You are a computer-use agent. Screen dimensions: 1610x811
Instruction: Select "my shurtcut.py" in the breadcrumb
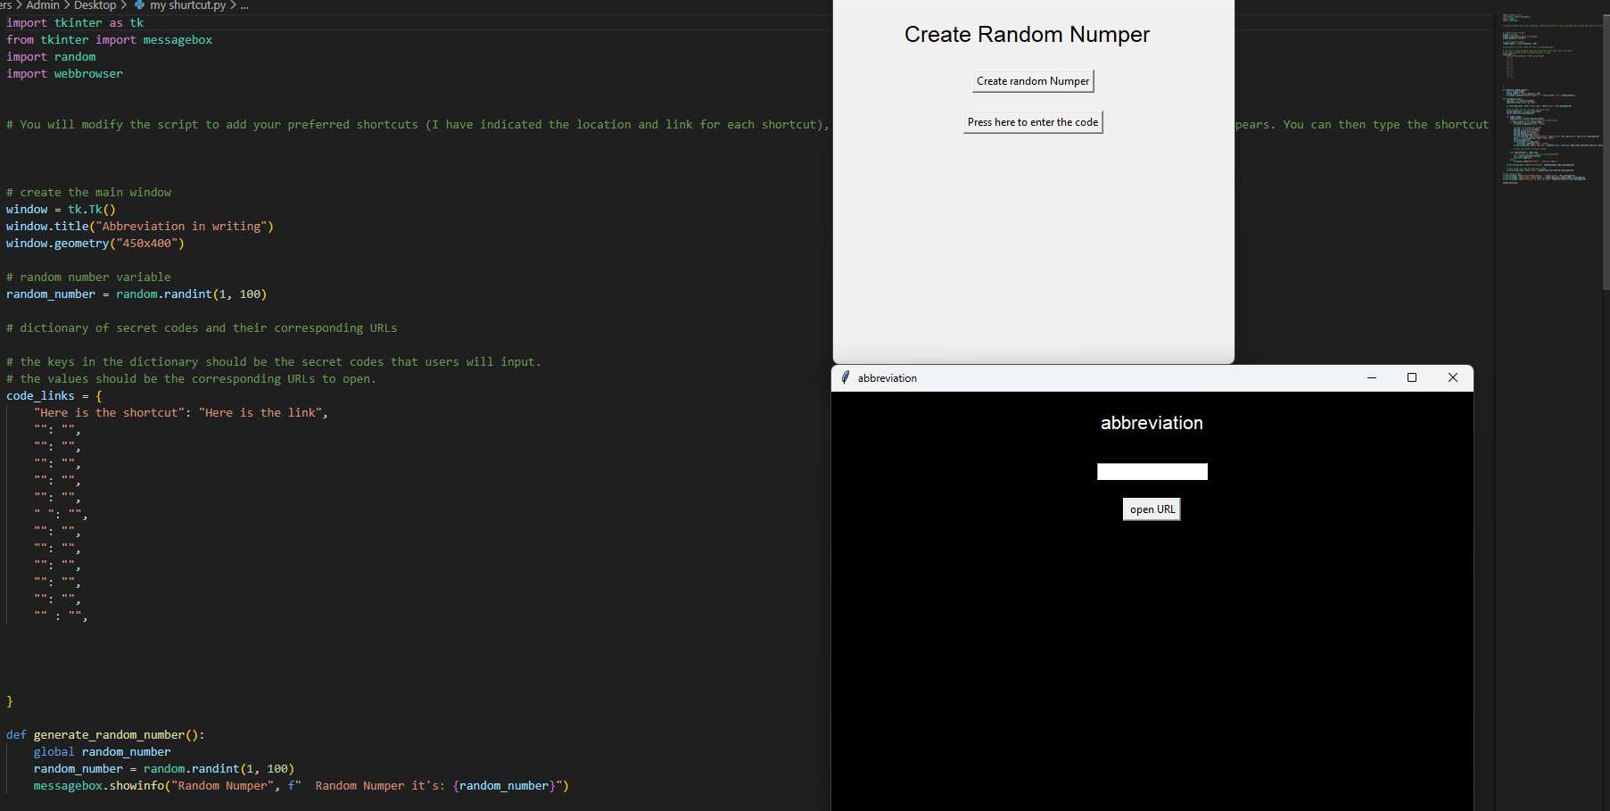pos(188,5)
